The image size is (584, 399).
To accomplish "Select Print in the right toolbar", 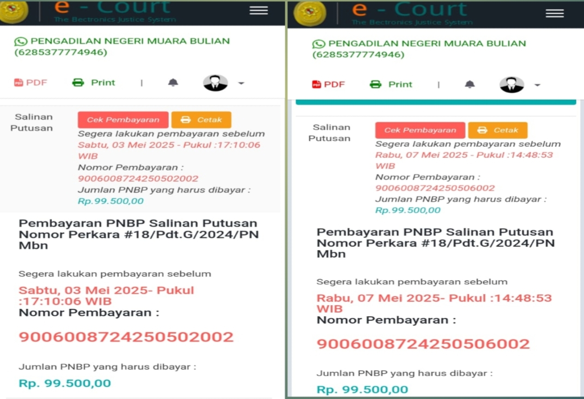I will tap(391, 85).
